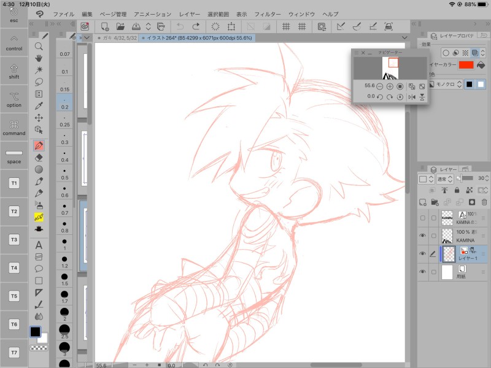
Task: Click the New layer folder icon
Action: (435, 202)
